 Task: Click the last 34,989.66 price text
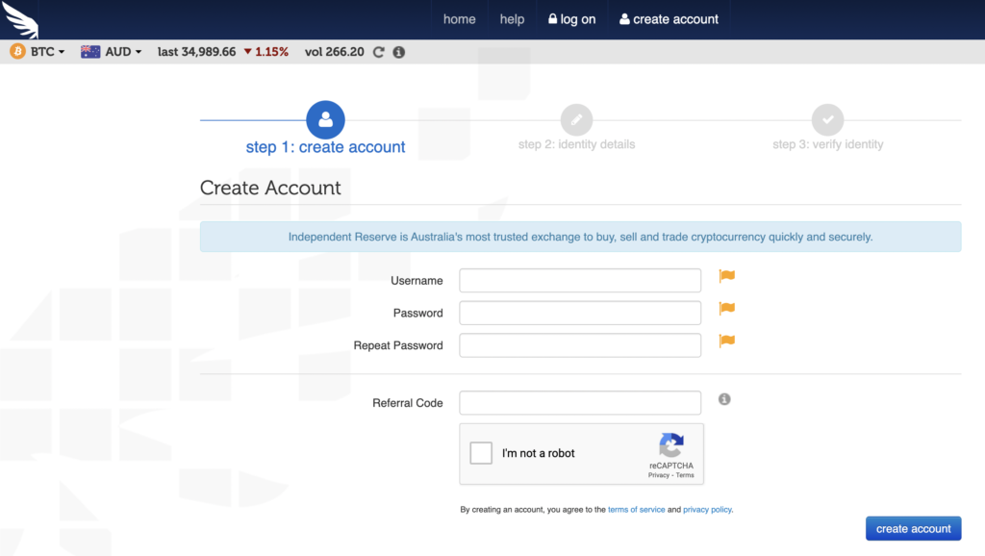pyautogui.click(x=196, y=52)
